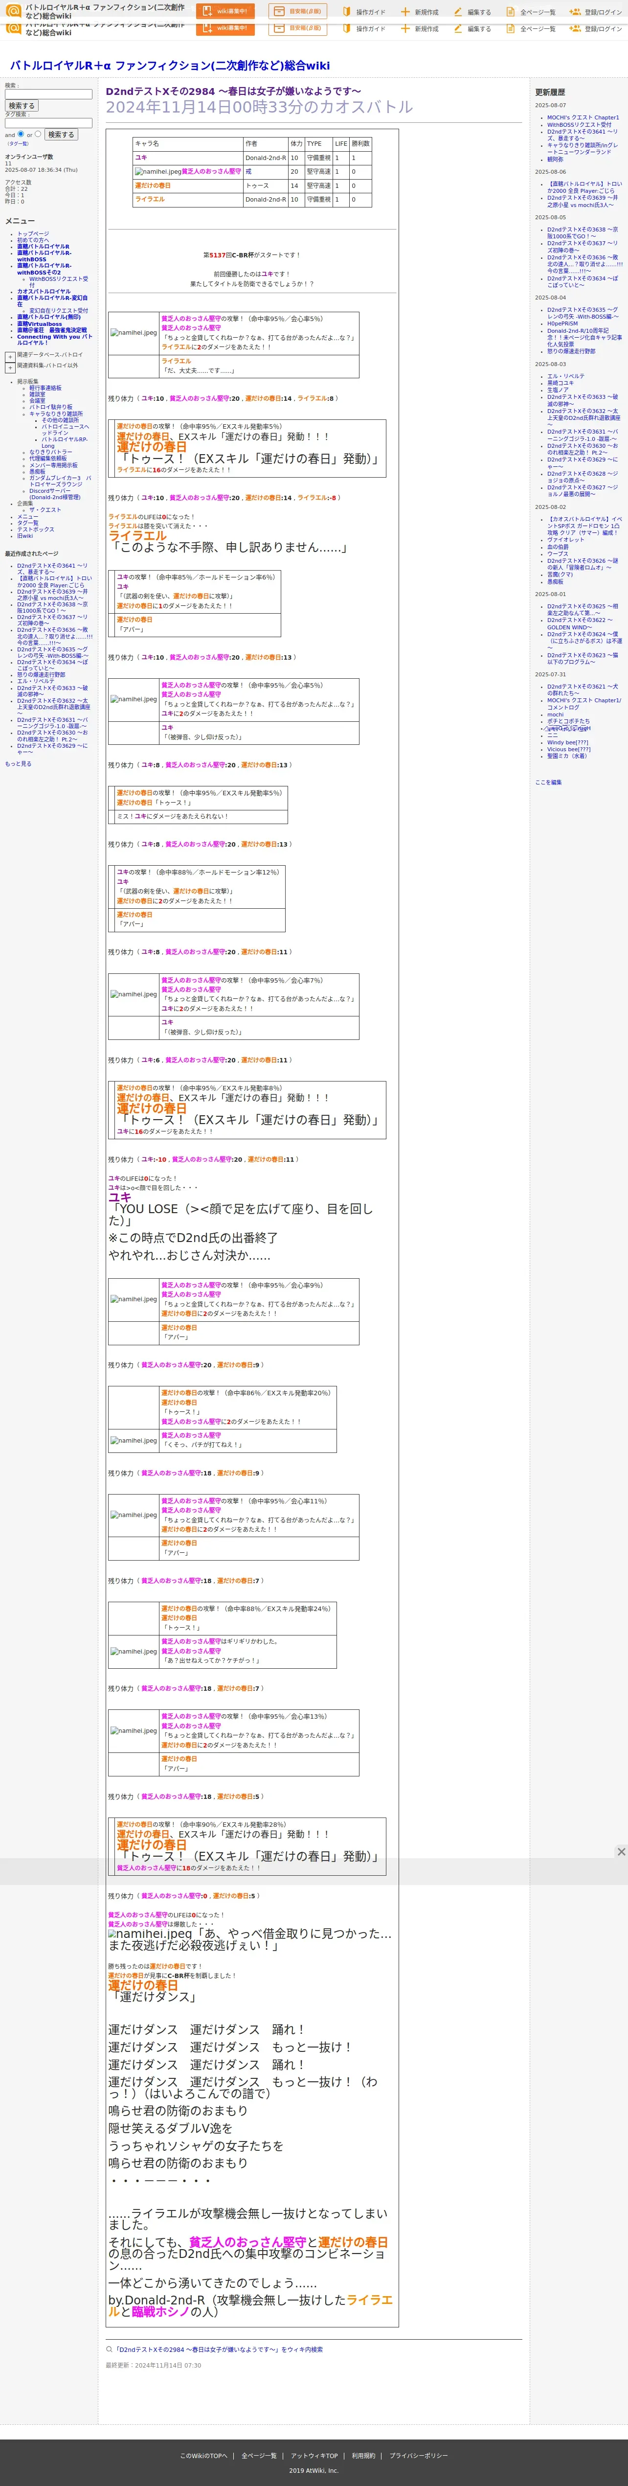Open カオスバトルロイヤル in the menu

pos(44,292)
